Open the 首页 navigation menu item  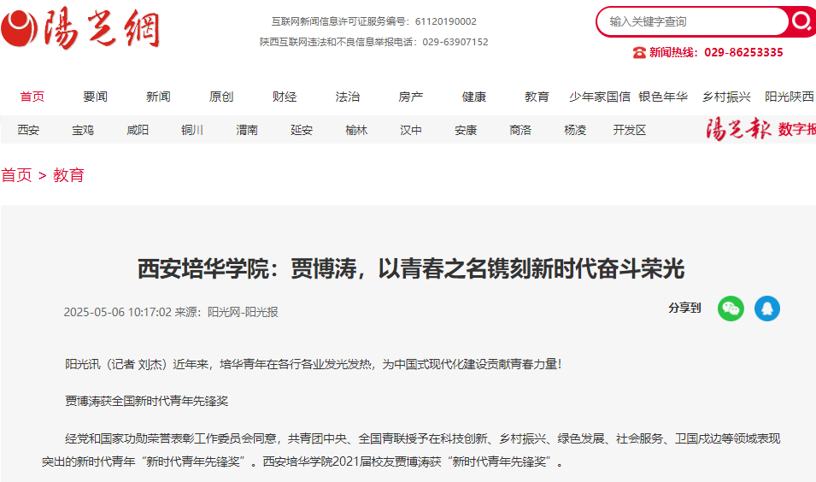pyautogui.click(x=32, y=97)
